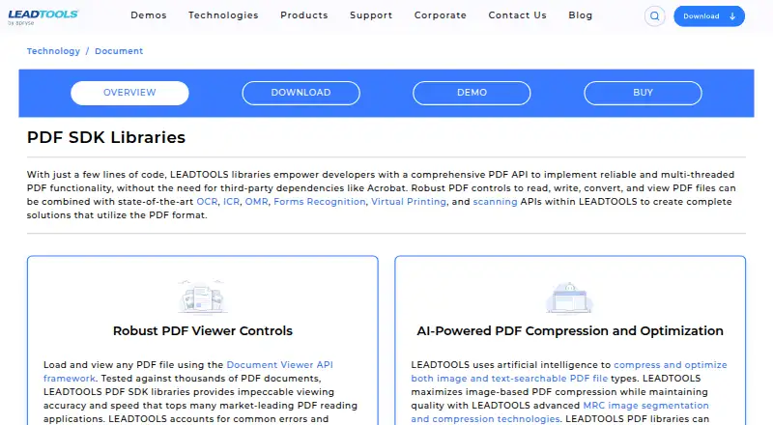This screenshot has height=425, width=773.
Task: Open the OMR link
Action: pos(256,202)
